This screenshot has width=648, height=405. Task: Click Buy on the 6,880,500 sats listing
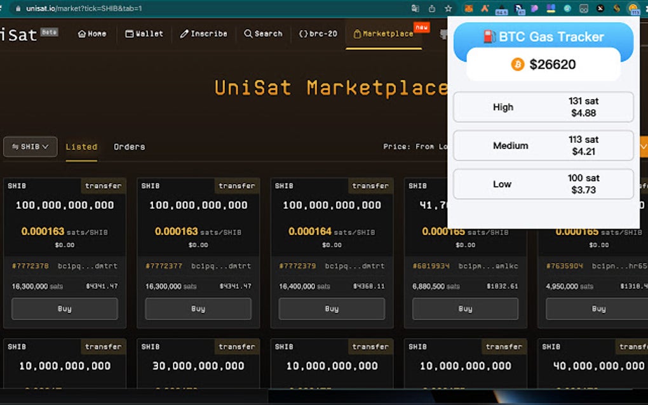click(465, 309)
